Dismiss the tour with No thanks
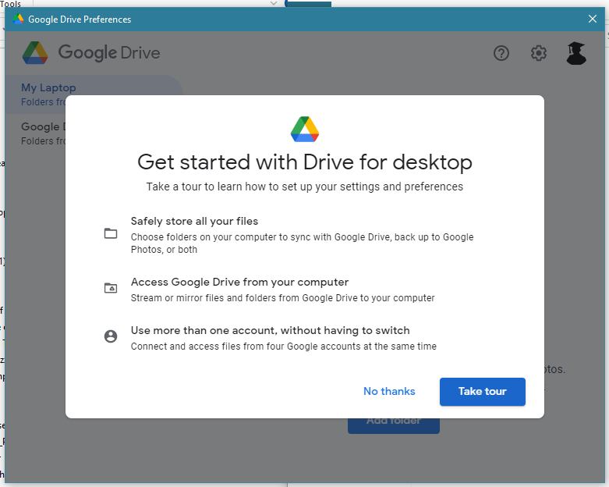Screen dimensions: 609x487 click(389, 391)
